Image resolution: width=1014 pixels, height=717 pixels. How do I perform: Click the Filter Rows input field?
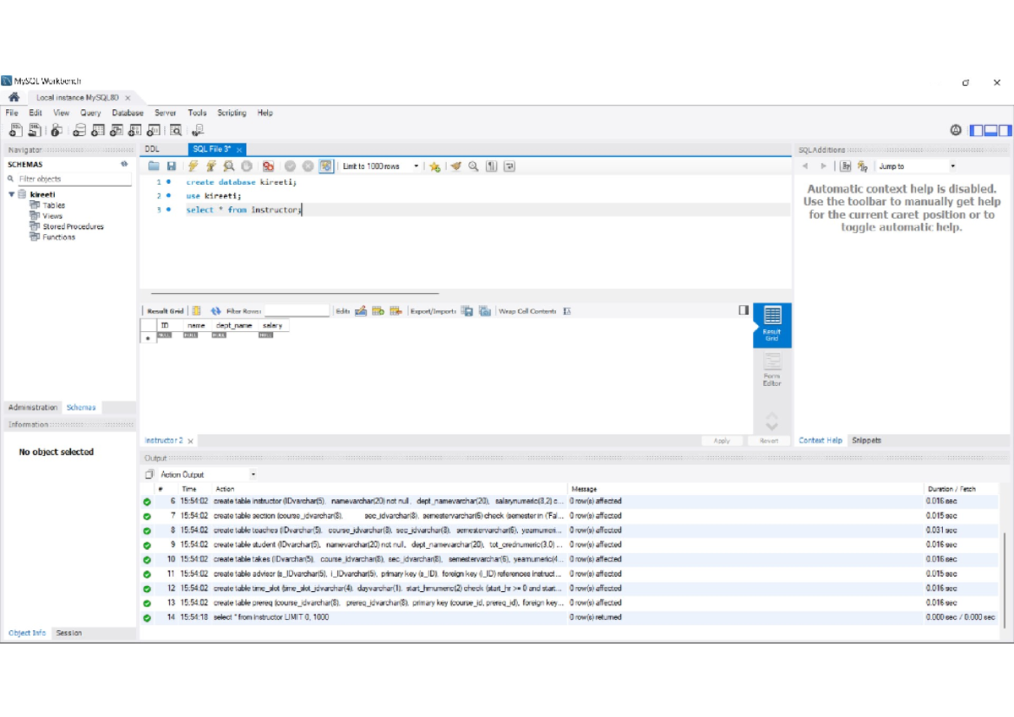297,311
